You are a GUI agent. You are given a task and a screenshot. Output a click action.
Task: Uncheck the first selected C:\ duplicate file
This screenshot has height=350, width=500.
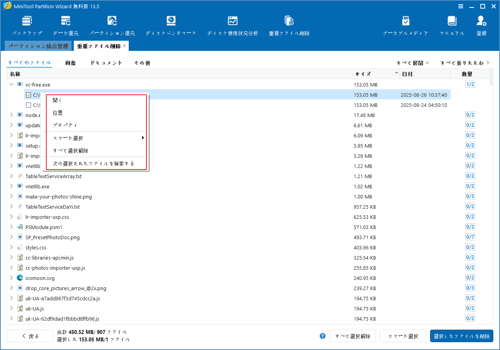pyautogui.click(x=28, y=95)
